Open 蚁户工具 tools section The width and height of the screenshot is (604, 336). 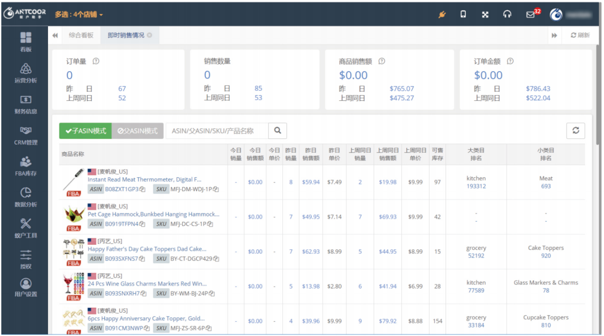click(26, 228)
